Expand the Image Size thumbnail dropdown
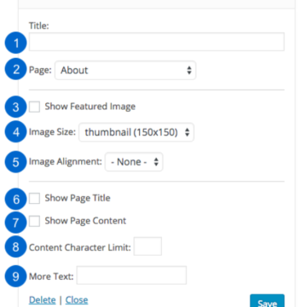This screenshot has width=307, height=307. click(x=136, y=132)
